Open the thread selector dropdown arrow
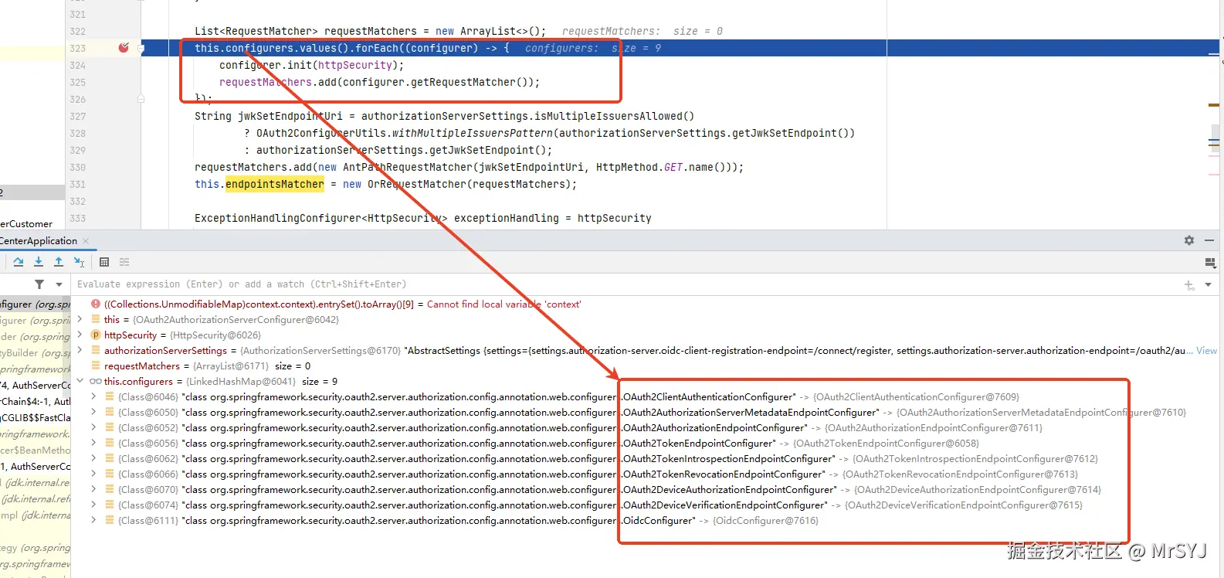Screen dimensions: 1224x578 pos(59,284)
